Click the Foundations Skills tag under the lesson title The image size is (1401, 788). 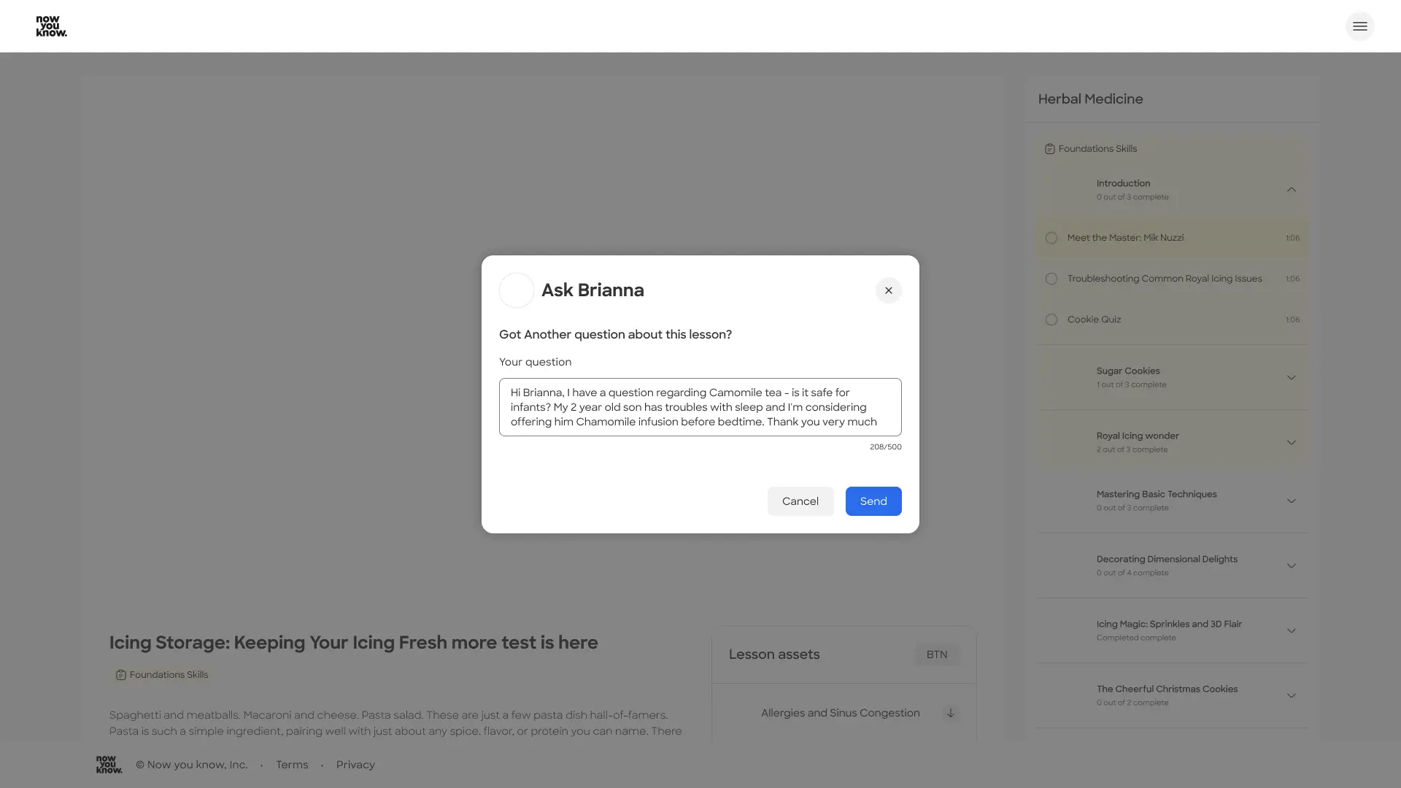point(161,675)
